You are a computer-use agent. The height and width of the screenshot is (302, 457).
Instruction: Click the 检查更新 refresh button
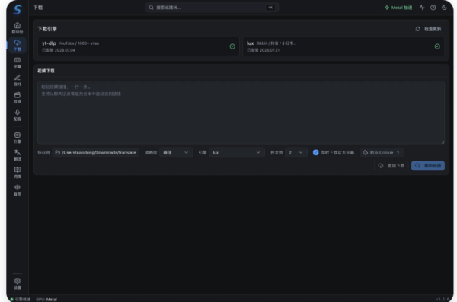(x=428, y=29)
